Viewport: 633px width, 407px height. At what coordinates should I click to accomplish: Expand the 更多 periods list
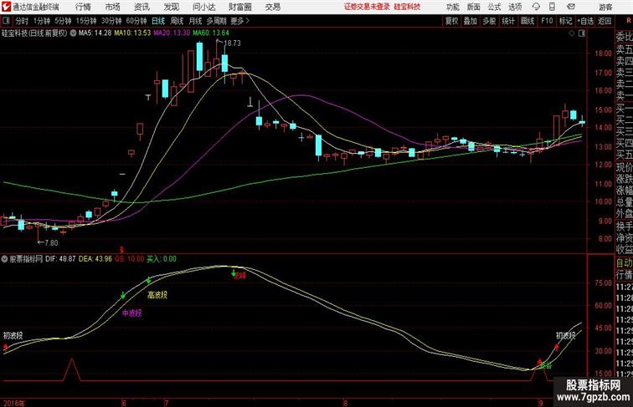pyautogui.click(x=239, y=21)
